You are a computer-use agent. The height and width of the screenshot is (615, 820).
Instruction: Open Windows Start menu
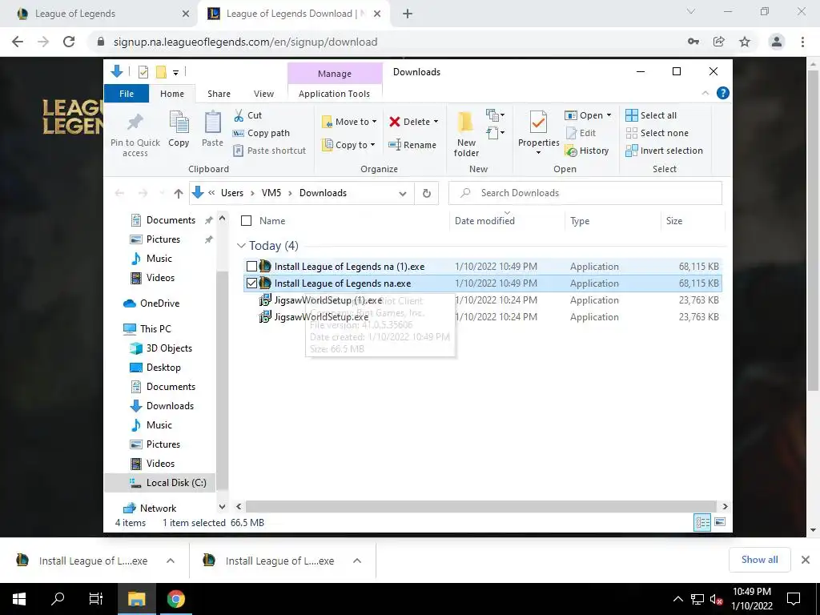tap(19, 599)
